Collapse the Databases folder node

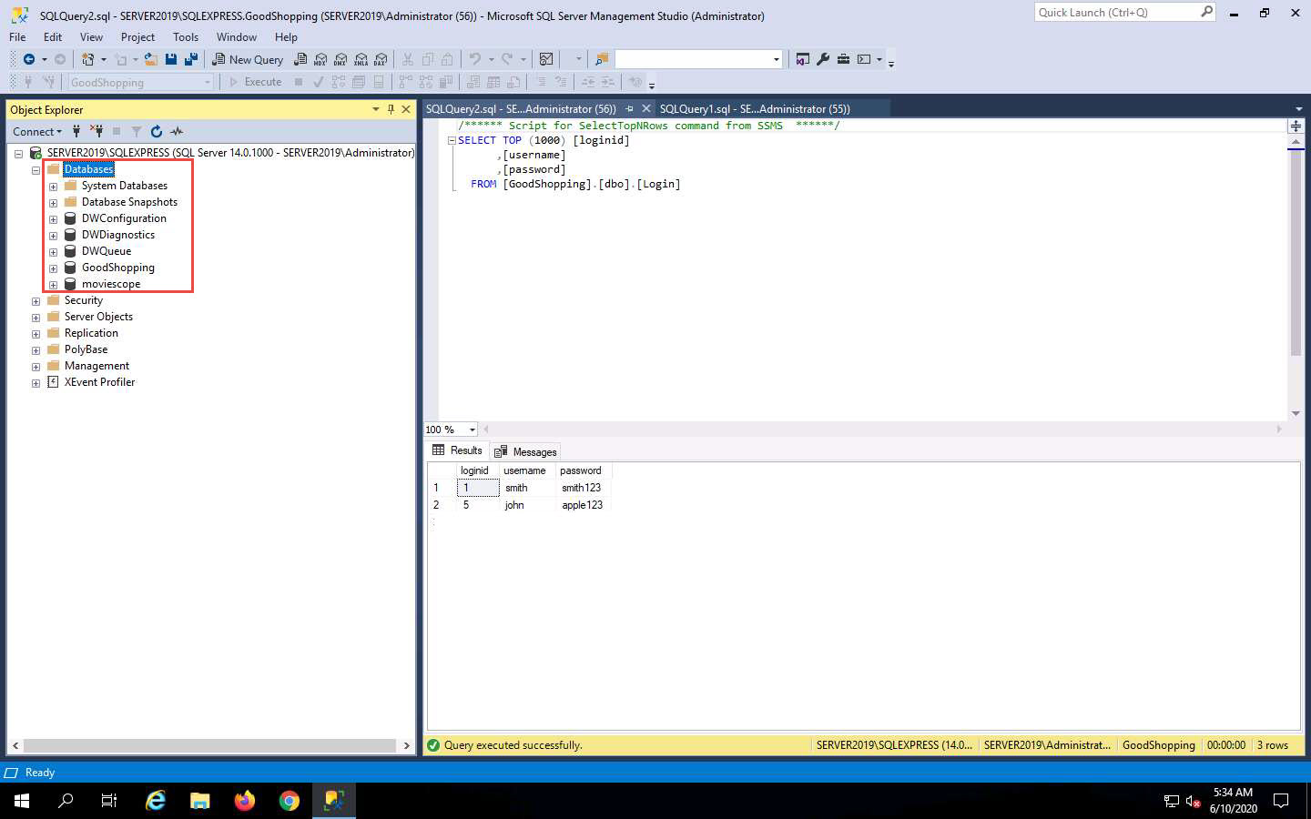pyautogui.click(x=36, y=170)
